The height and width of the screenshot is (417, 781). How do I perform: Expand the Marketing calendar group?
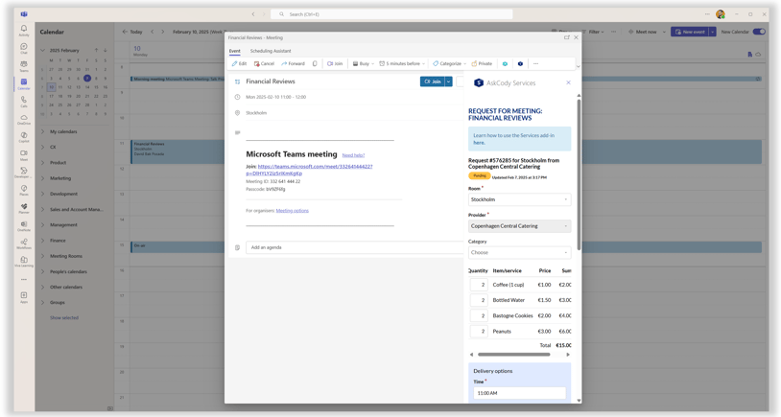coord(42,178)
